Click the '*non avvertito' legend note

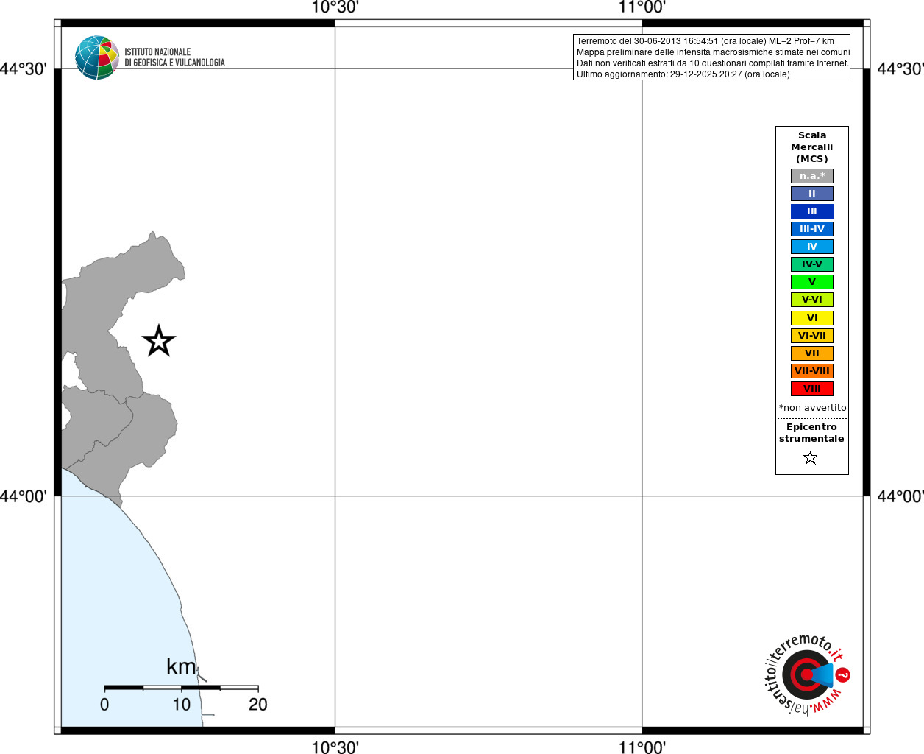pos(813,408)
